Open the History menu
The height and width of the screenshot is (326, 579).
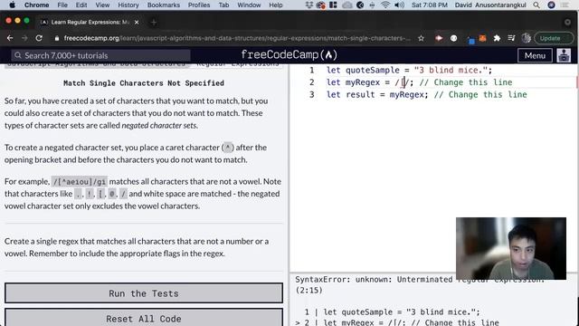click(128, 5)
